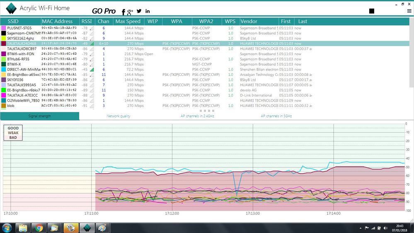
Task: Sort the table by RSSI column header
Action: pos(86,21)
